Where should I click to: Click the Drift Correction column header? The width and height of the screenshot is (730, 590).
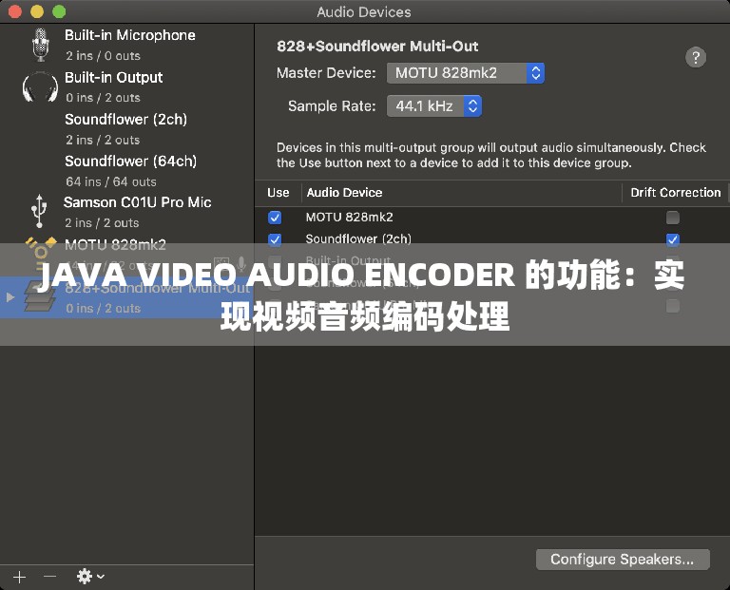(x=676, y=193)
